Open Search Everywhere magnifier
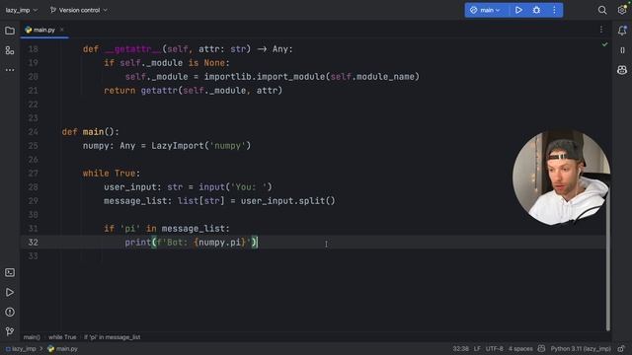 tap(602, 10)
